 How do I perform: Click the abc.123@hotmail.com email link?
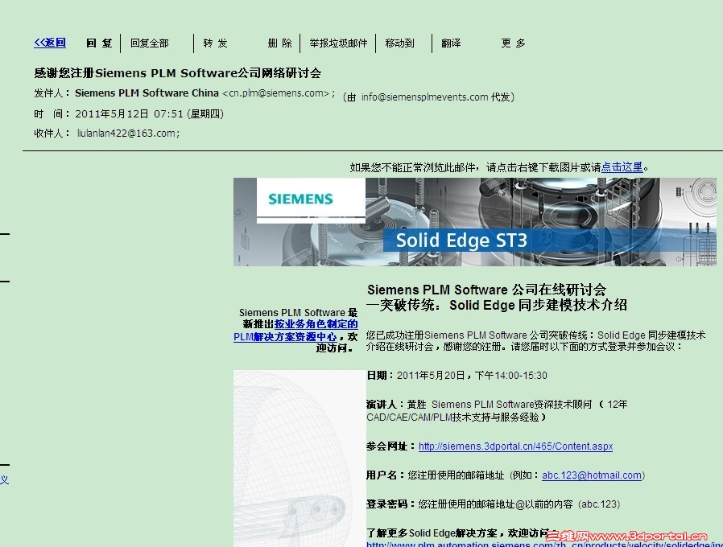coord(592,475)
